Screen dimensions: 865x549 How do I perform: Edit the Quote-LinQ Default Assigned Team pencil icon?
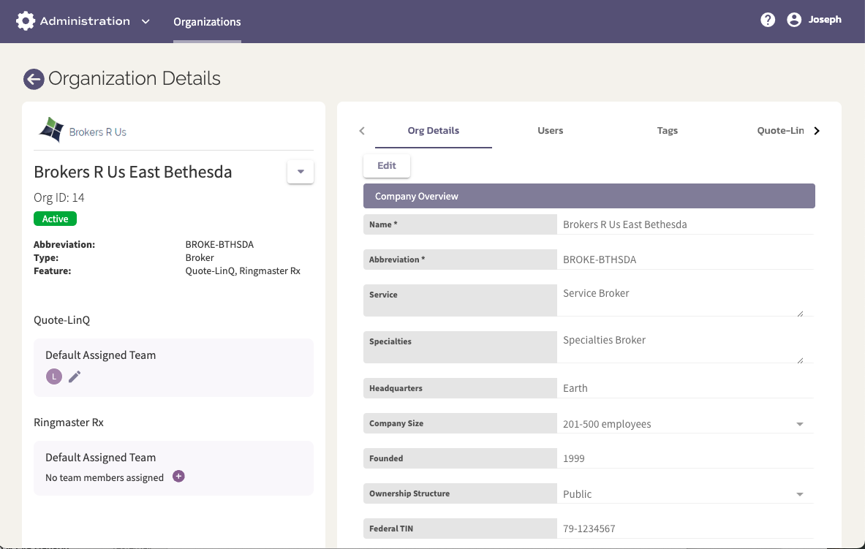74,376
